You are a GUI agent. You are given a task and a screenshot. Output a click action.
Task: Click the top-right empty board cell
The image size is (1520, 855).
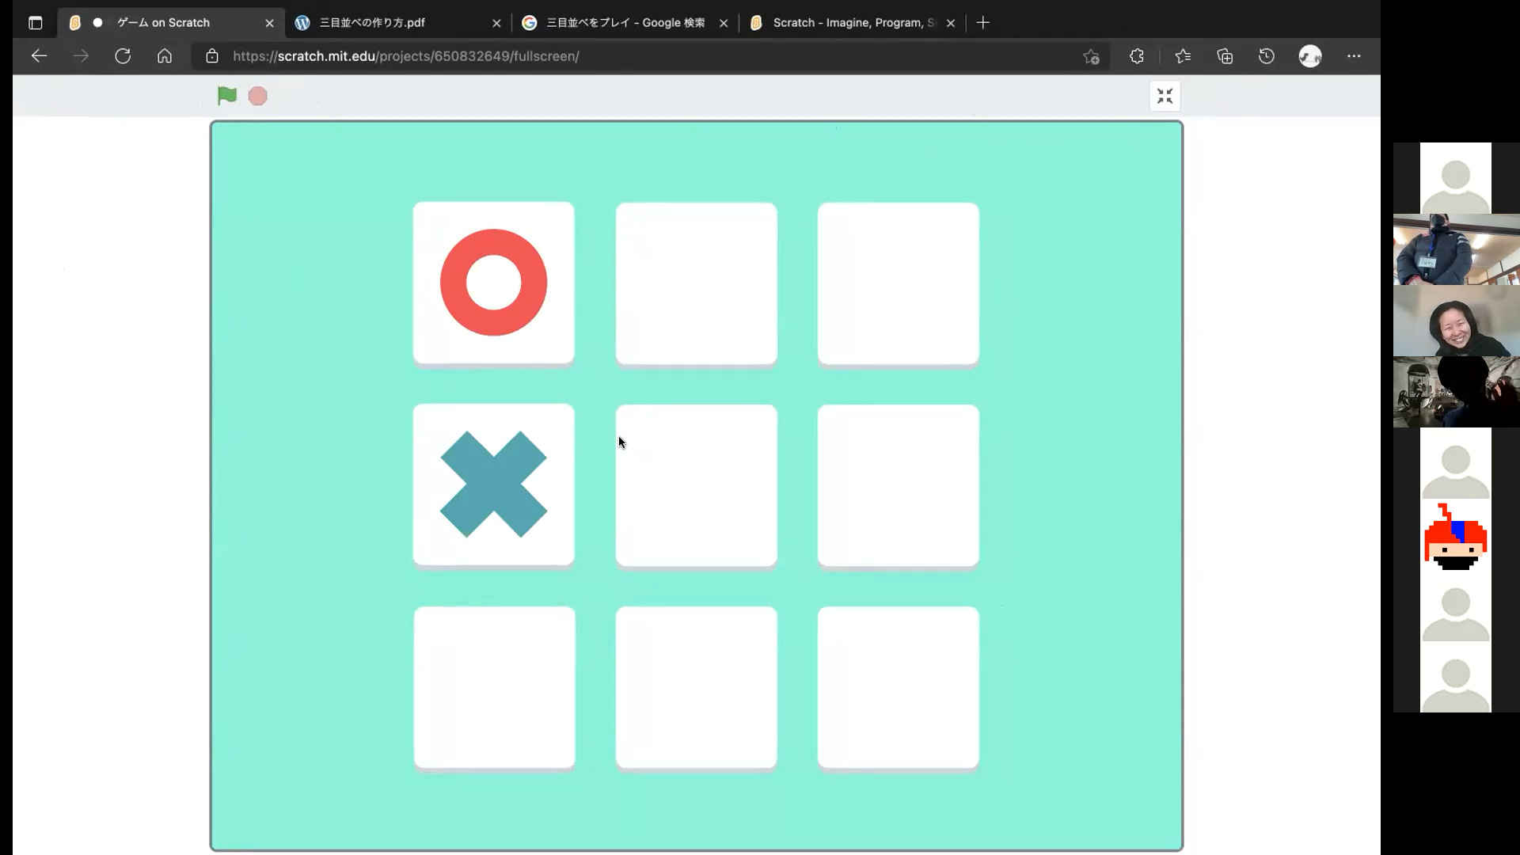(898, 283)
